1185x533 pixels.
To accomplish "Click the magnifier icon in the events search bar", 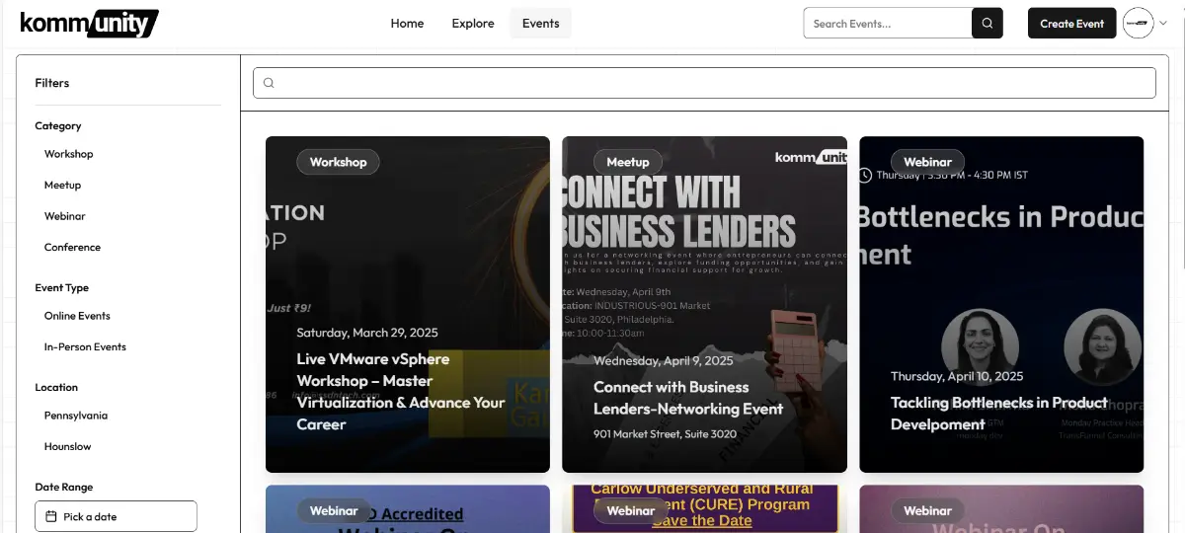I will point(269,83).
